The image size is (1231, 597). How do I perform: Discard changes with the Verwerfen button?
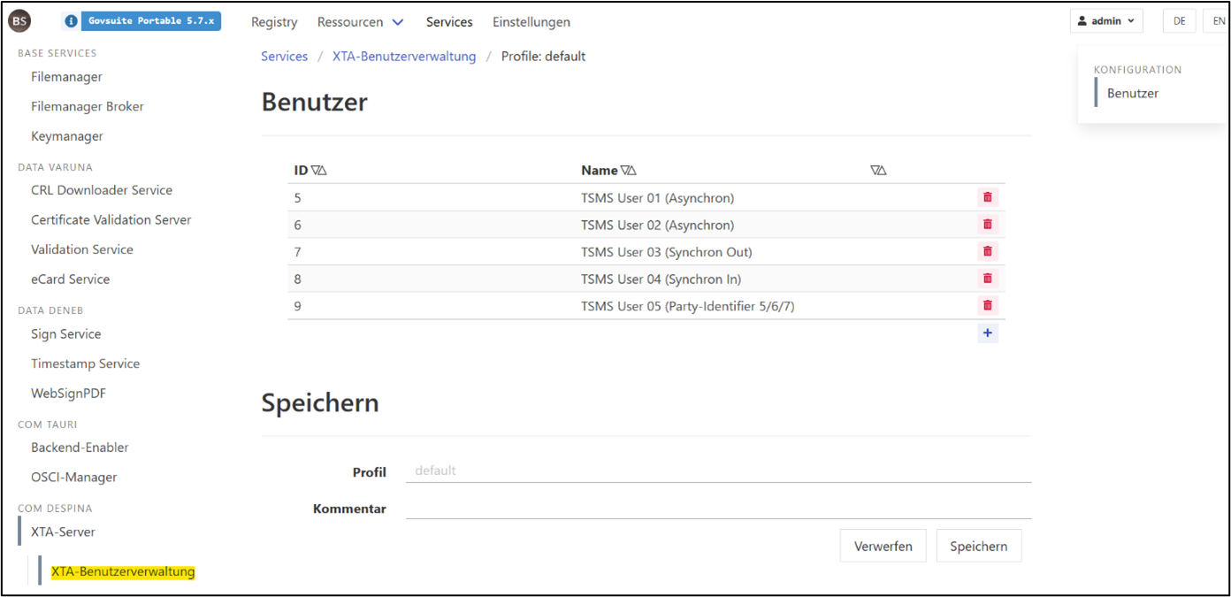pos(883,546)
